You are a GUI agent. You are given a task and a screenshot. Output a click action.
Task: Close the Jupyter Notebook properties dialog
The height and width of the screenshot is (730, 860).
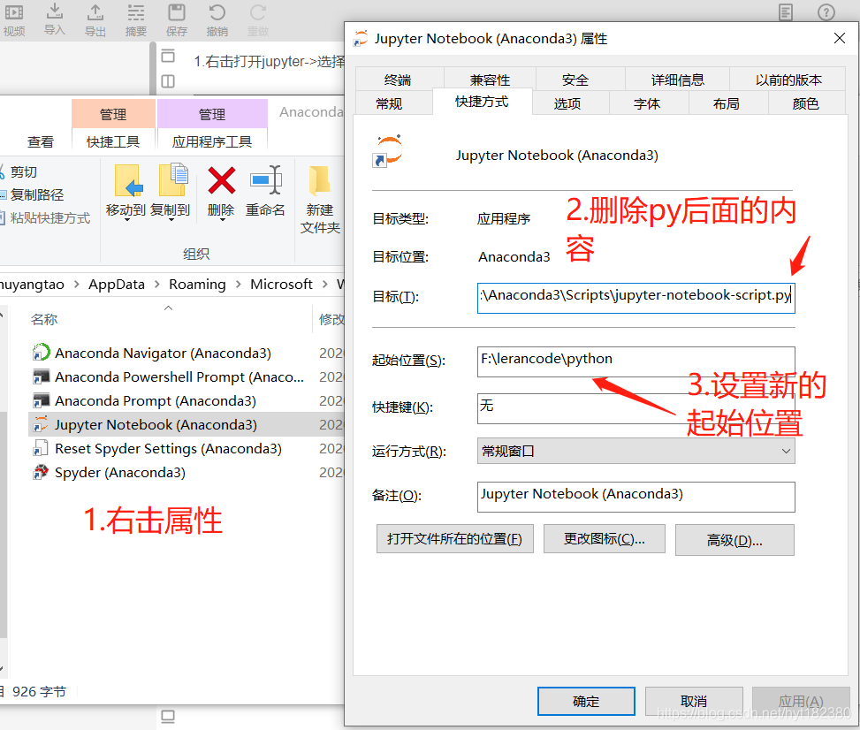[839, 38]
